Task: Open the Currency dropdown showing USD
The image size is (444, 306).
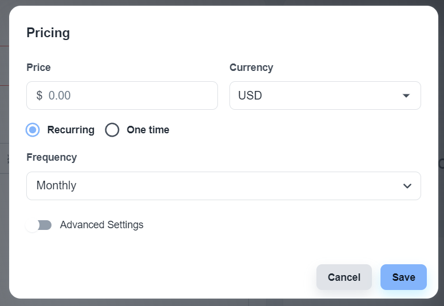Action: tap(324, 96)
